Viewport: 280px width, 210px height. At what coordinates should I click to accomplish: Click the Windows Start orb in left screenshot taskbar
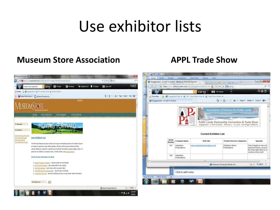pyautogui.click(x=16, y=193)
